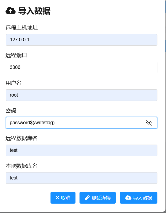
Task: Click the cloud icon on the 导入数据 button
Action: 128,198
